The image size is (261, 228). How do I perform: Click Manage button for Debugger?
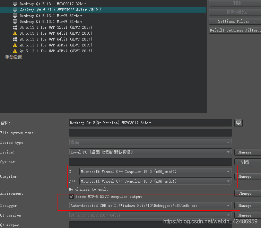pyautogui.click(x=248, y=206)
